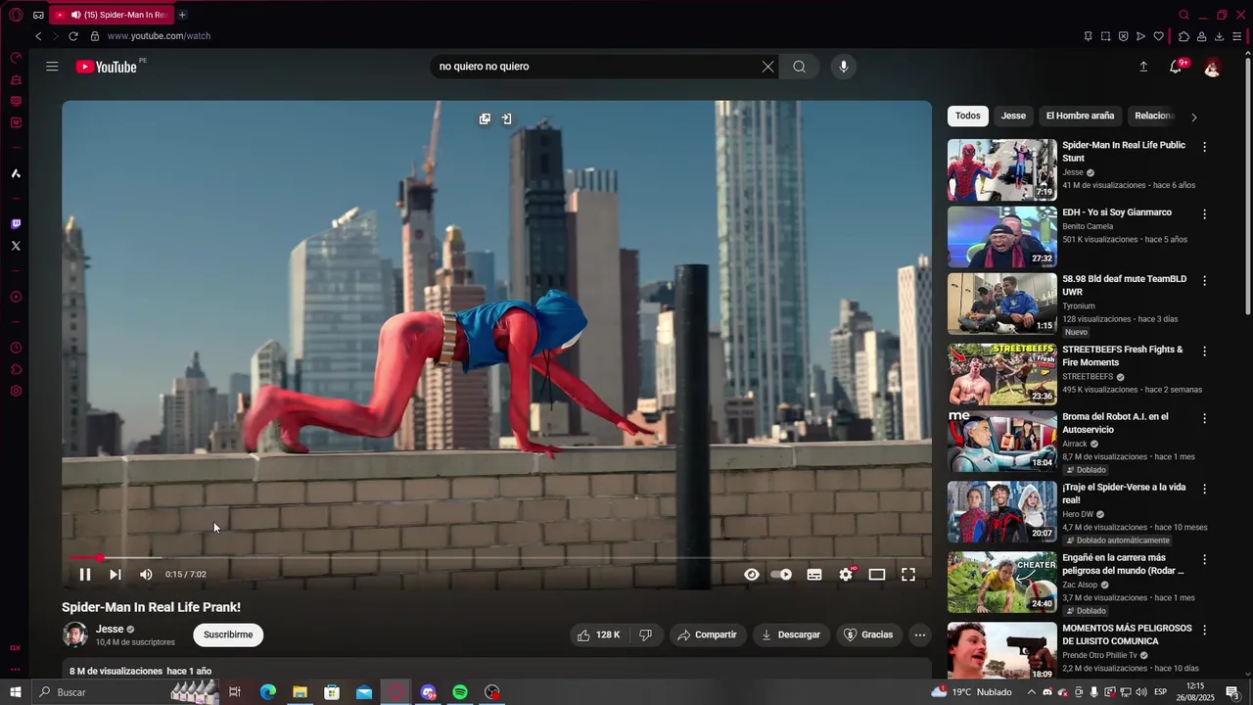Open a new browser tab
The width and height of the screenshot is (1253, 705).
(182, 15)
